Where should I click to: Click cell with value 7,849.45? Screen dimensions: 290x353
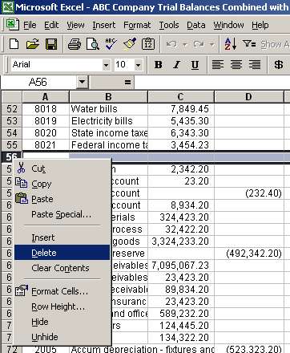(x=181, y=109)
